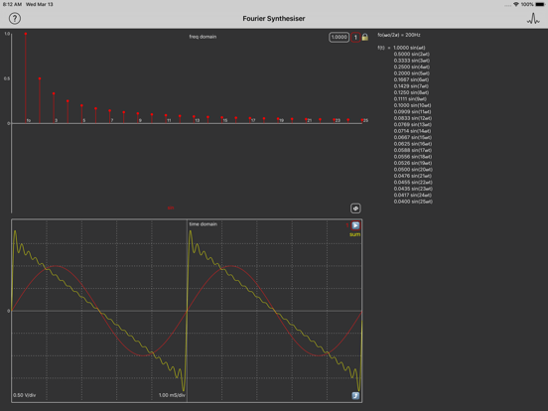Click the 25th harmonic red amplitude handle
Image resolution: width=548 pixels, height=411 pixels.
pyautogui.click(x=362, y=120)
